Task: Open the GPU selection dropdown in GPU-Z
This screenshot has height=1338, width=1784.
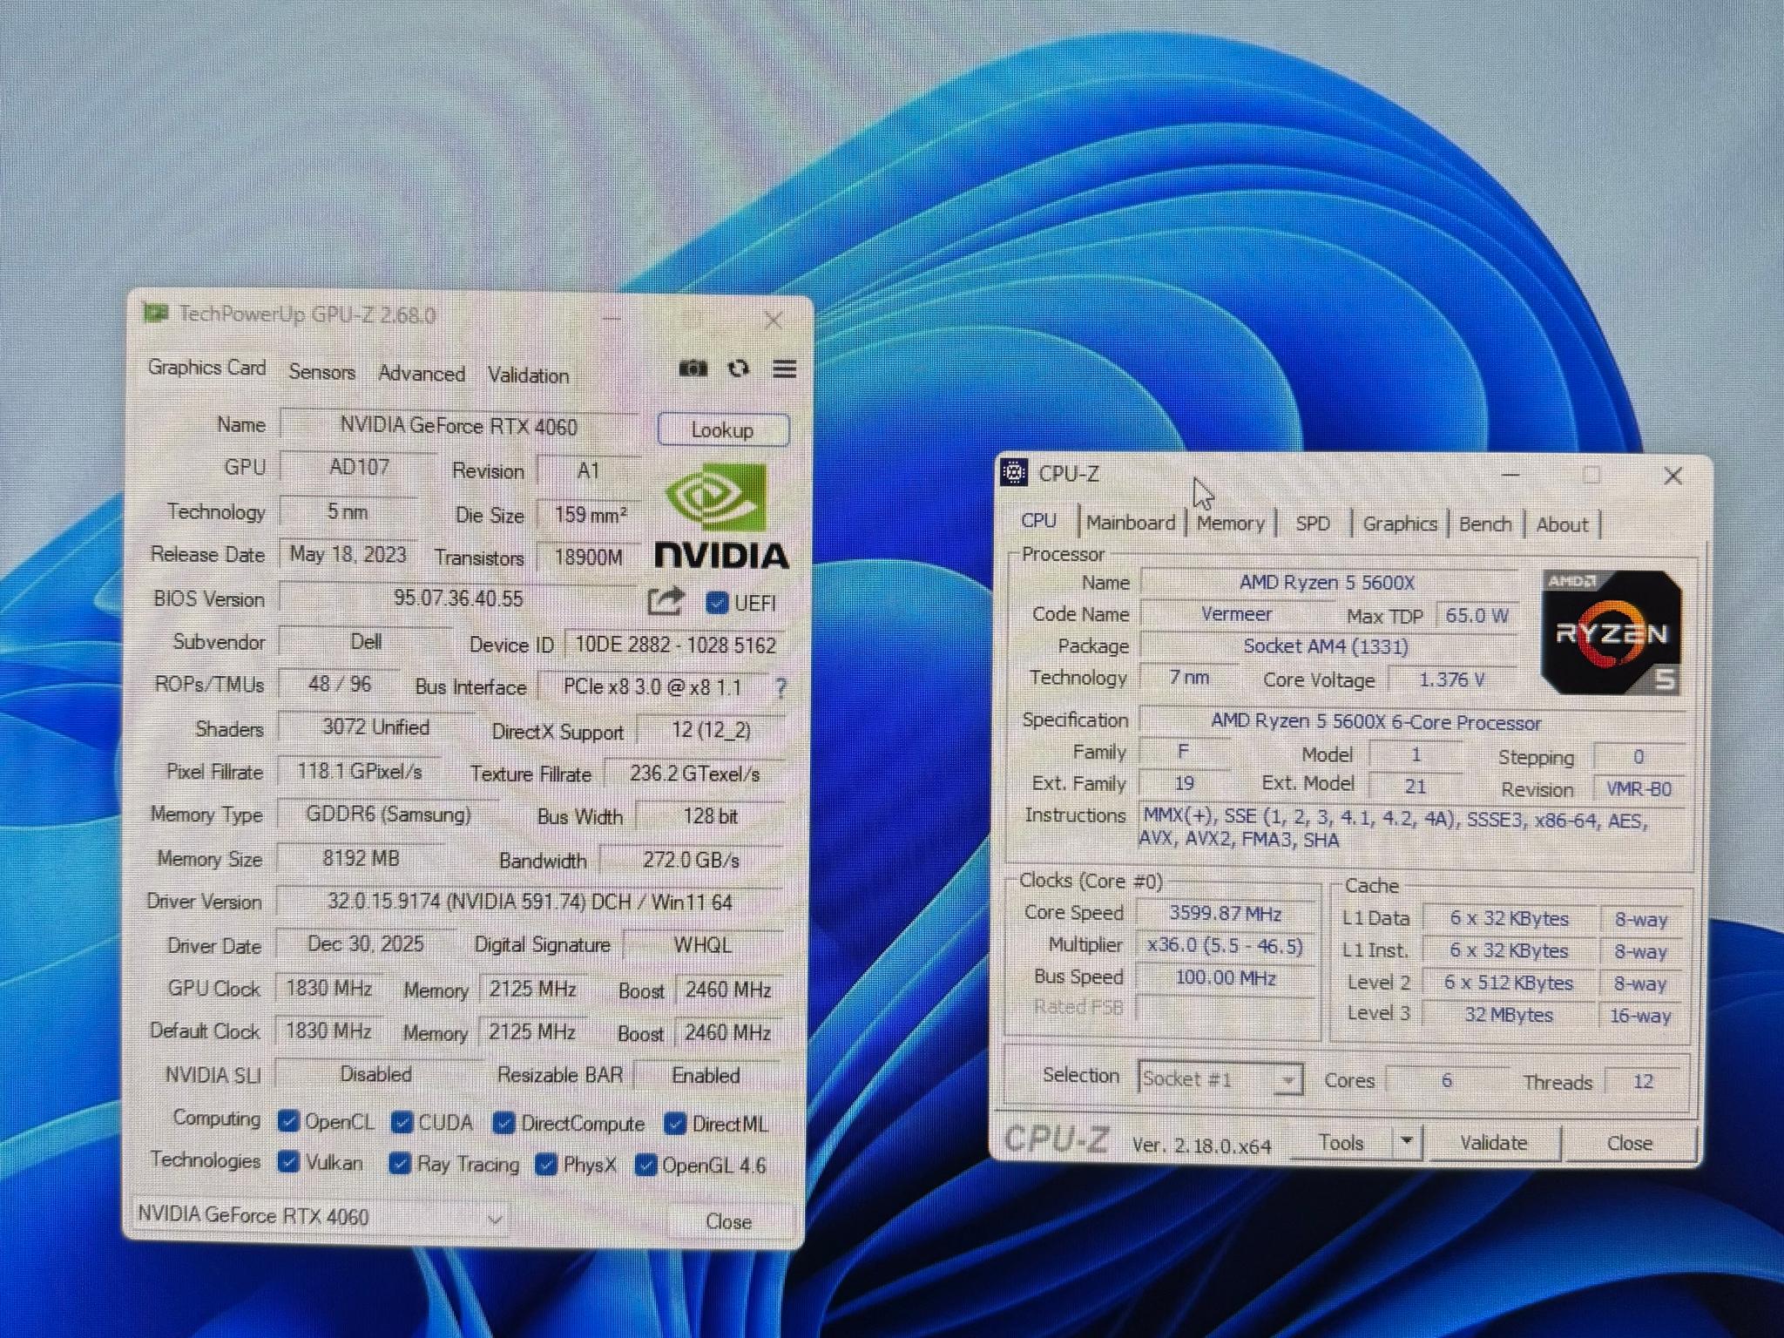Action: [x=320, y=1217]
